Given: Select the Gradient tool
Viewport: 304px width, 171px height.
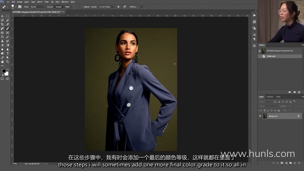Looking at the screenshot, I should click(x=7, y=45).
